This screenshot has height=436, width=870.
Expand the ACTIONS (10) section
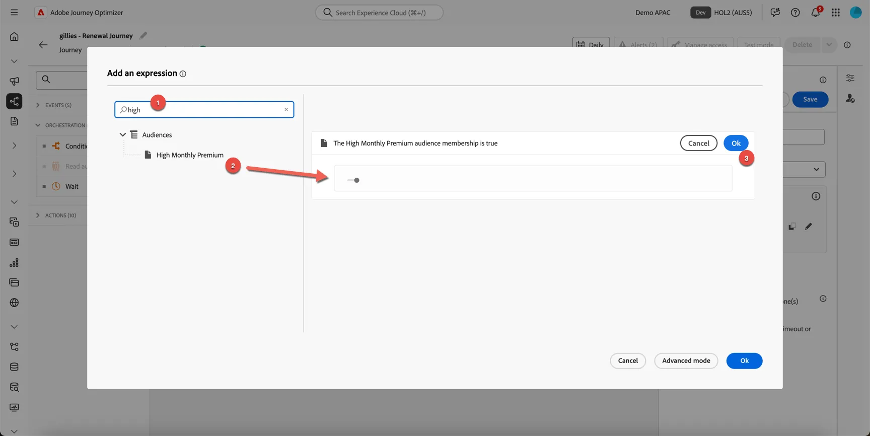tap(38, 215)
